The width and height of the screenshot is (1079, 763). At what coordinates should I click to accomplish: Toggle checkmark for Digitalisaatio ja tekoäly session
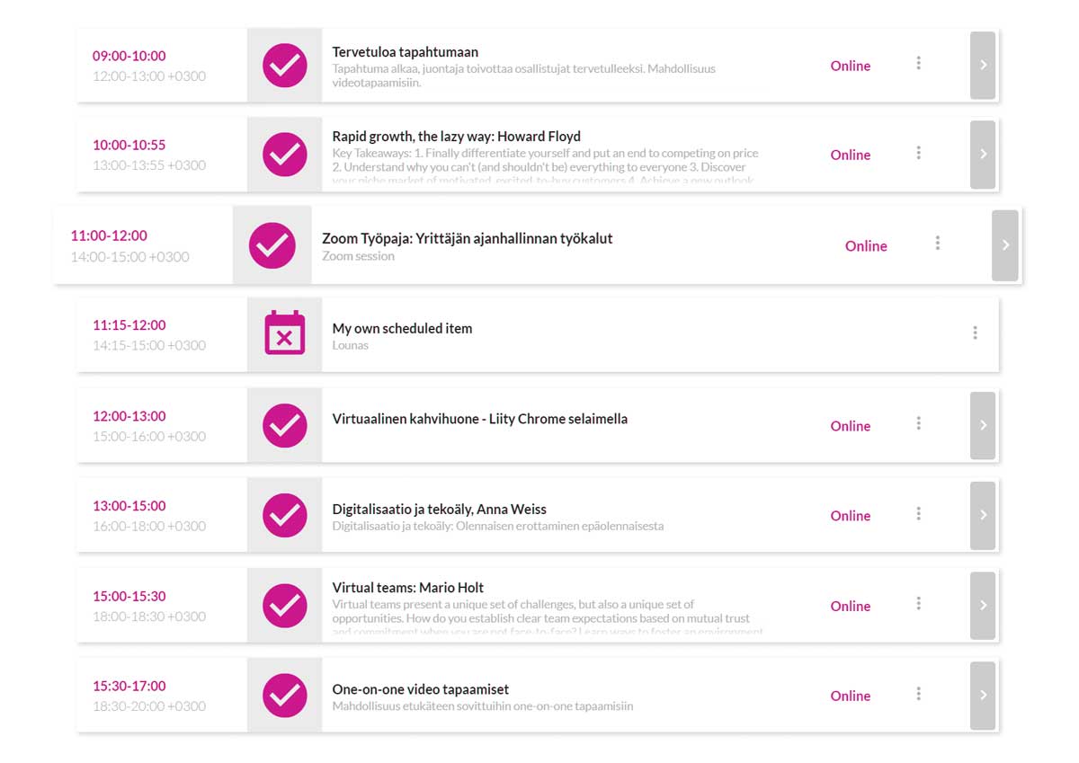tap(285, 515)
